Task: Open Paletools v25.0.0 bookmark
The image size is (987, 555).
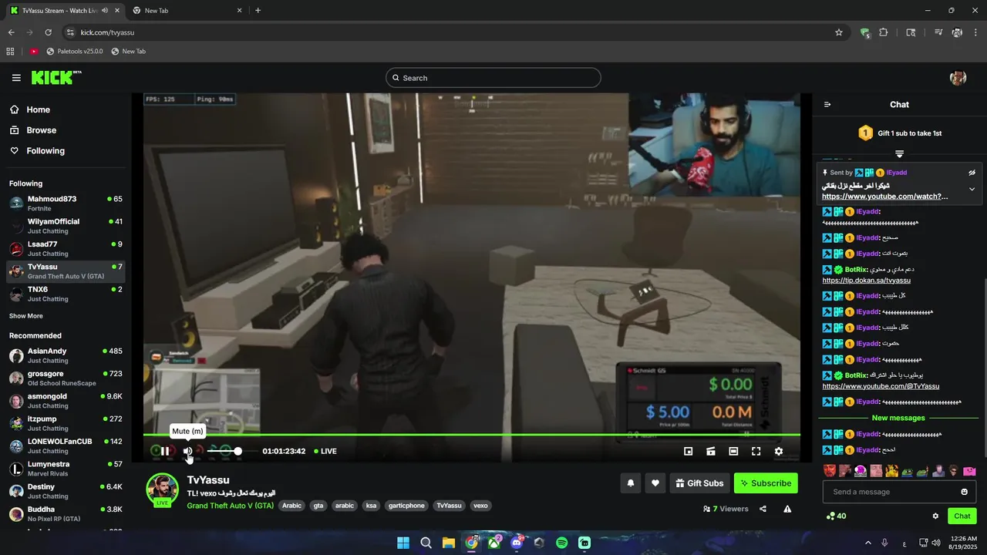Action: pos(74,52)
